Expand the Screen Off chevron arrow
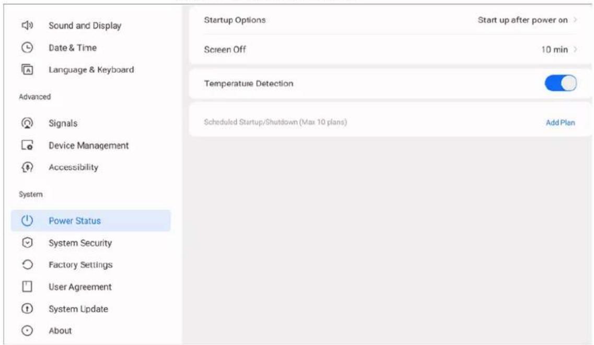Image resolution: width=594 pixels, height=345 pixels. pos(575,49)
